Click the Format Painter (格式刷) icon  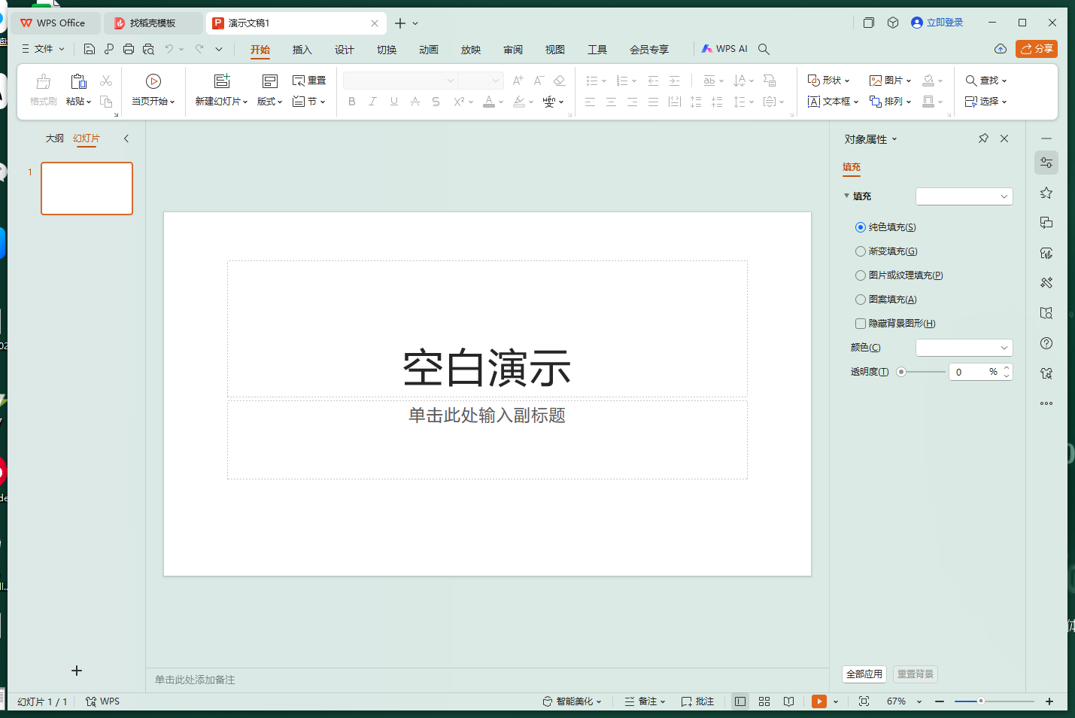[x=44, y=81]
